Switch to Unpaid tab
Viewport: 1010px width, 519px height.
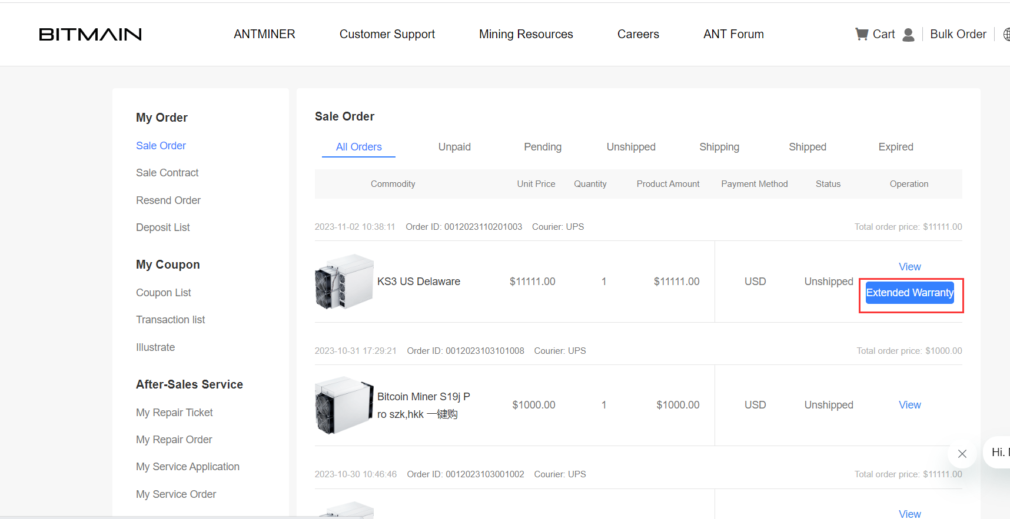[454, 147]
